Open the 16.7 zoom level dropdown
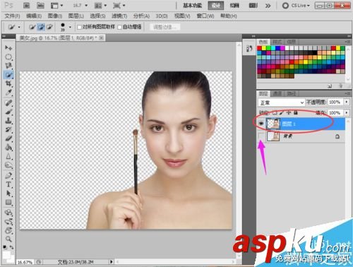353x267 pixels. tap(86, 6)
